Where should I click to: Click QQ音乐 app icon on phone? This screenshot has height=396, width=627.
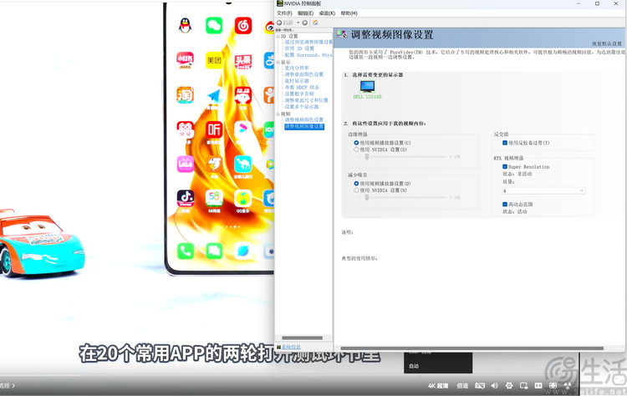point(243,198)
